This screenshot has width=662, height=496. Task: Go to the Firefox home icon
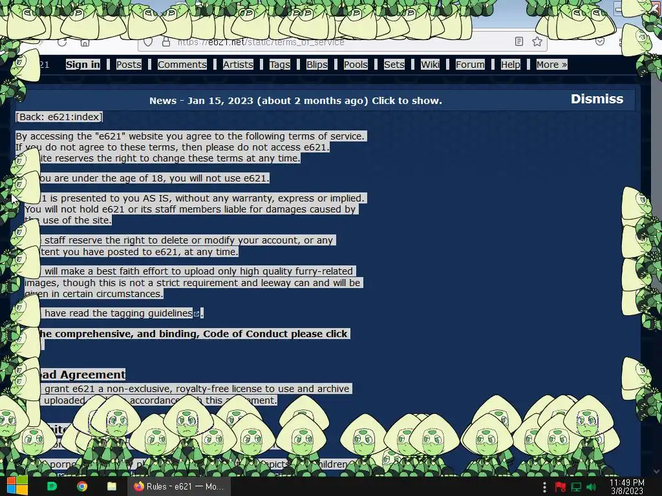85,42
